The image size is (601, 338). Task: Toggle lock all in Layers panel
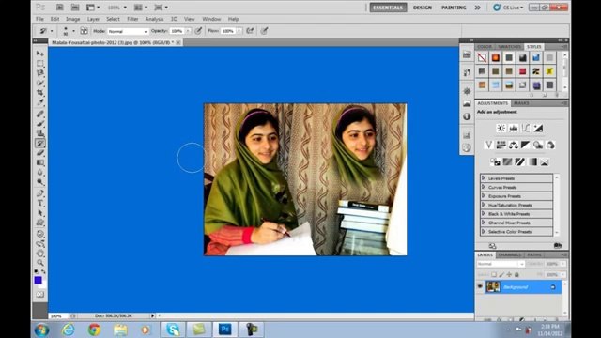pyautogui.click(x=516, y=274)
